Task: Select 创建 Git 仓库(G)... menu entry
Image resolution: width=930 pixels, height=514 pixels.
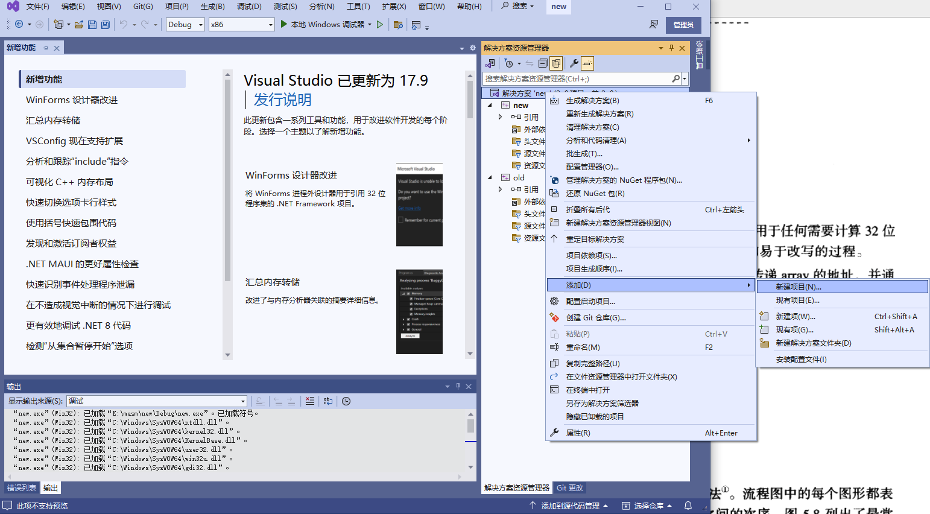Action: (651, 317)
